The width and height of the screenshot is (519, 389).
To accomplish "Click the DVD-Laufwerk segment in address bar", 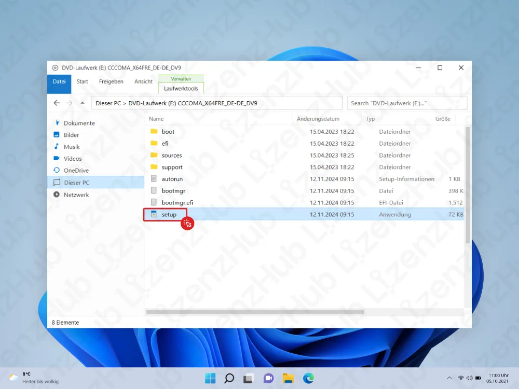I will coord(193,103).
